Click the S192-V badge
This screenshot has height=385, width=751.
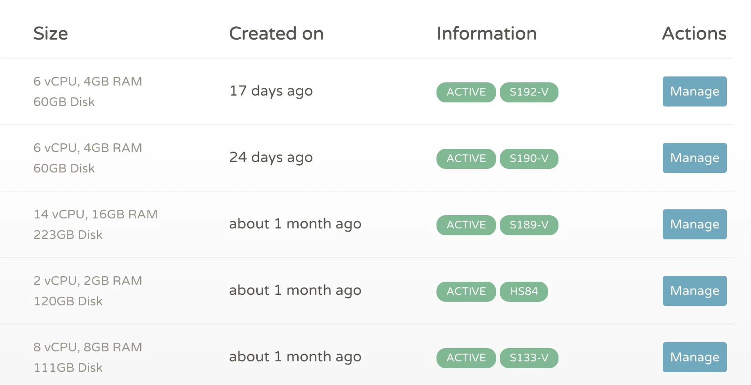[529, 92]
